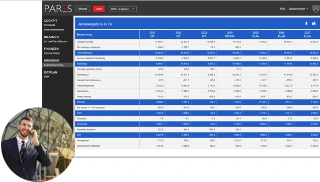The height and width of the screenshot is (182, 320).
Task: Select the Überschuss/Fehlbetrag row label
Action: [x=88, y=146]
